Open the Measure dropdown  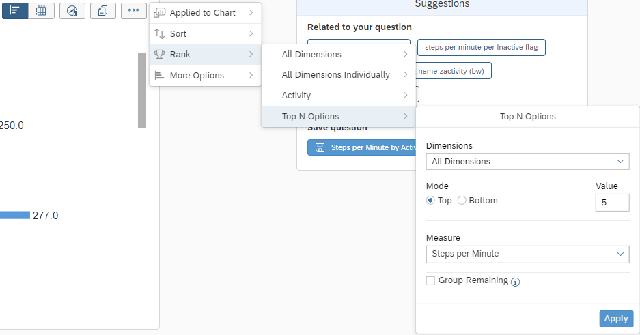(527, 254)
